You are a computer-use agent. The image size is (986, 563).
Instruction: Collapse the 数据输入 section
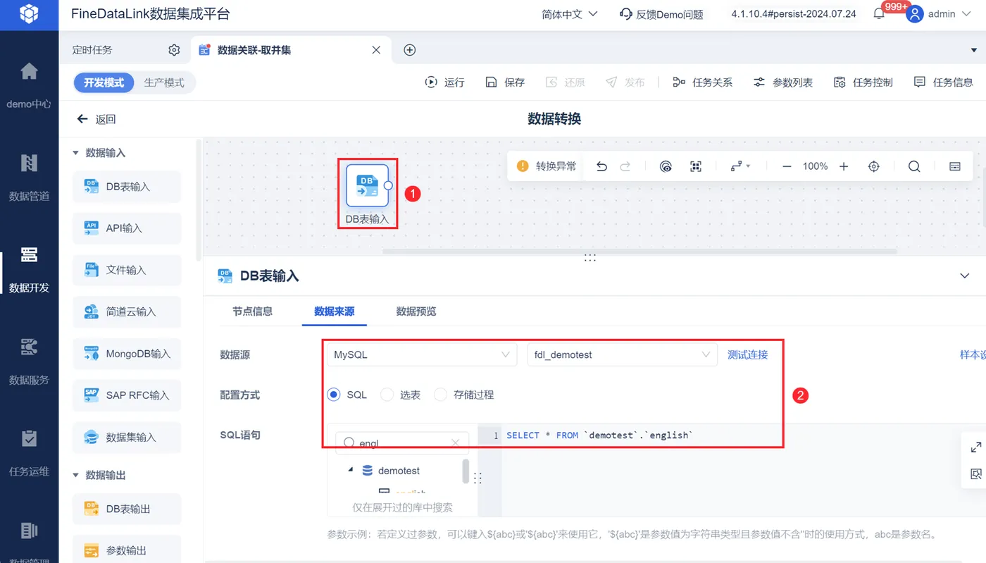coord(76,153)
